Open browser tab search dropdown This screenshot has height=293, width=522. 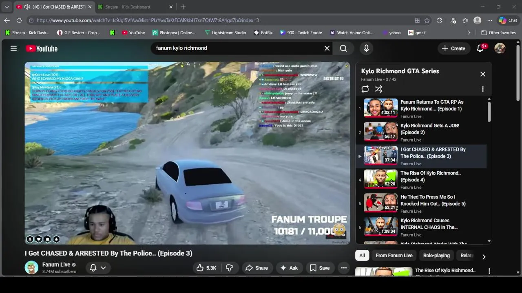coord(7,7)
